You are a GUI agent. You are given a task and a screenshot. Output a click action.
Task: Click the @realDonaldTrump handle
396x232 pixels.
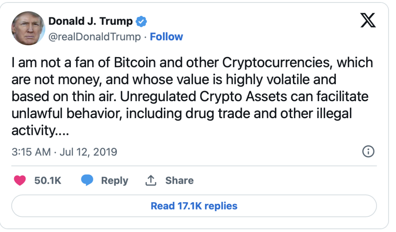click(x=94, y=37)
